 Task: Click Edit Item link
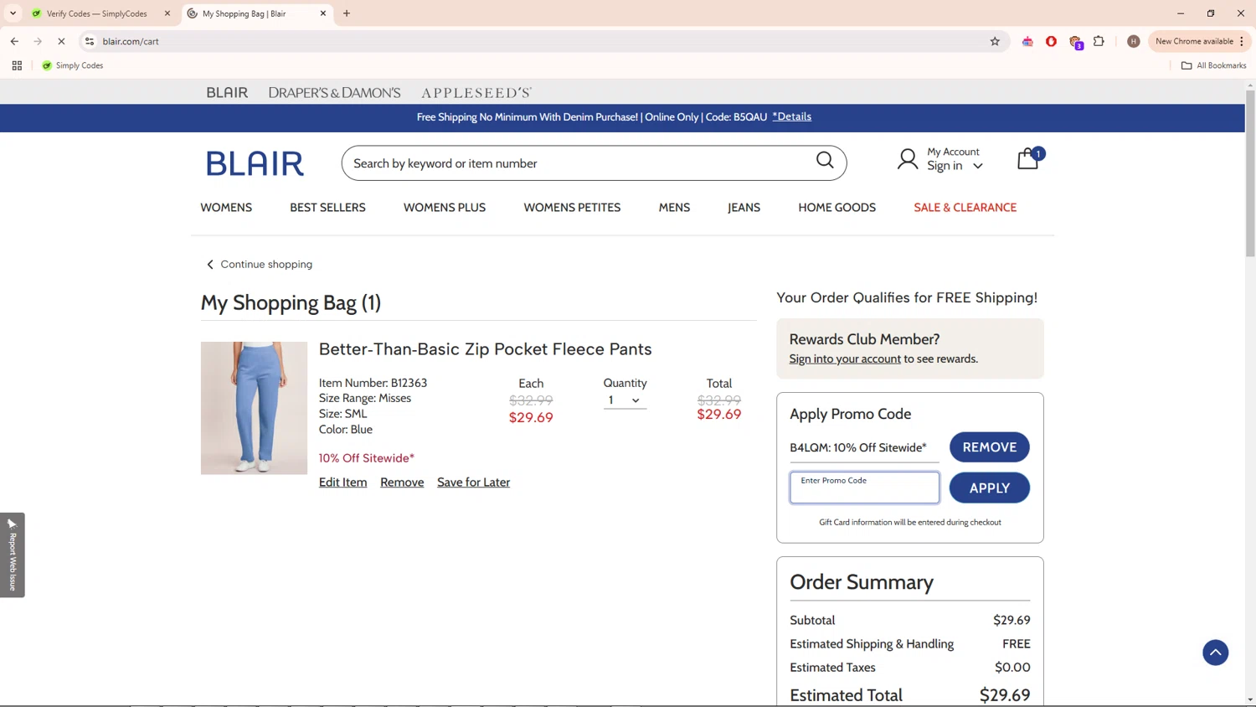(342, 483)
